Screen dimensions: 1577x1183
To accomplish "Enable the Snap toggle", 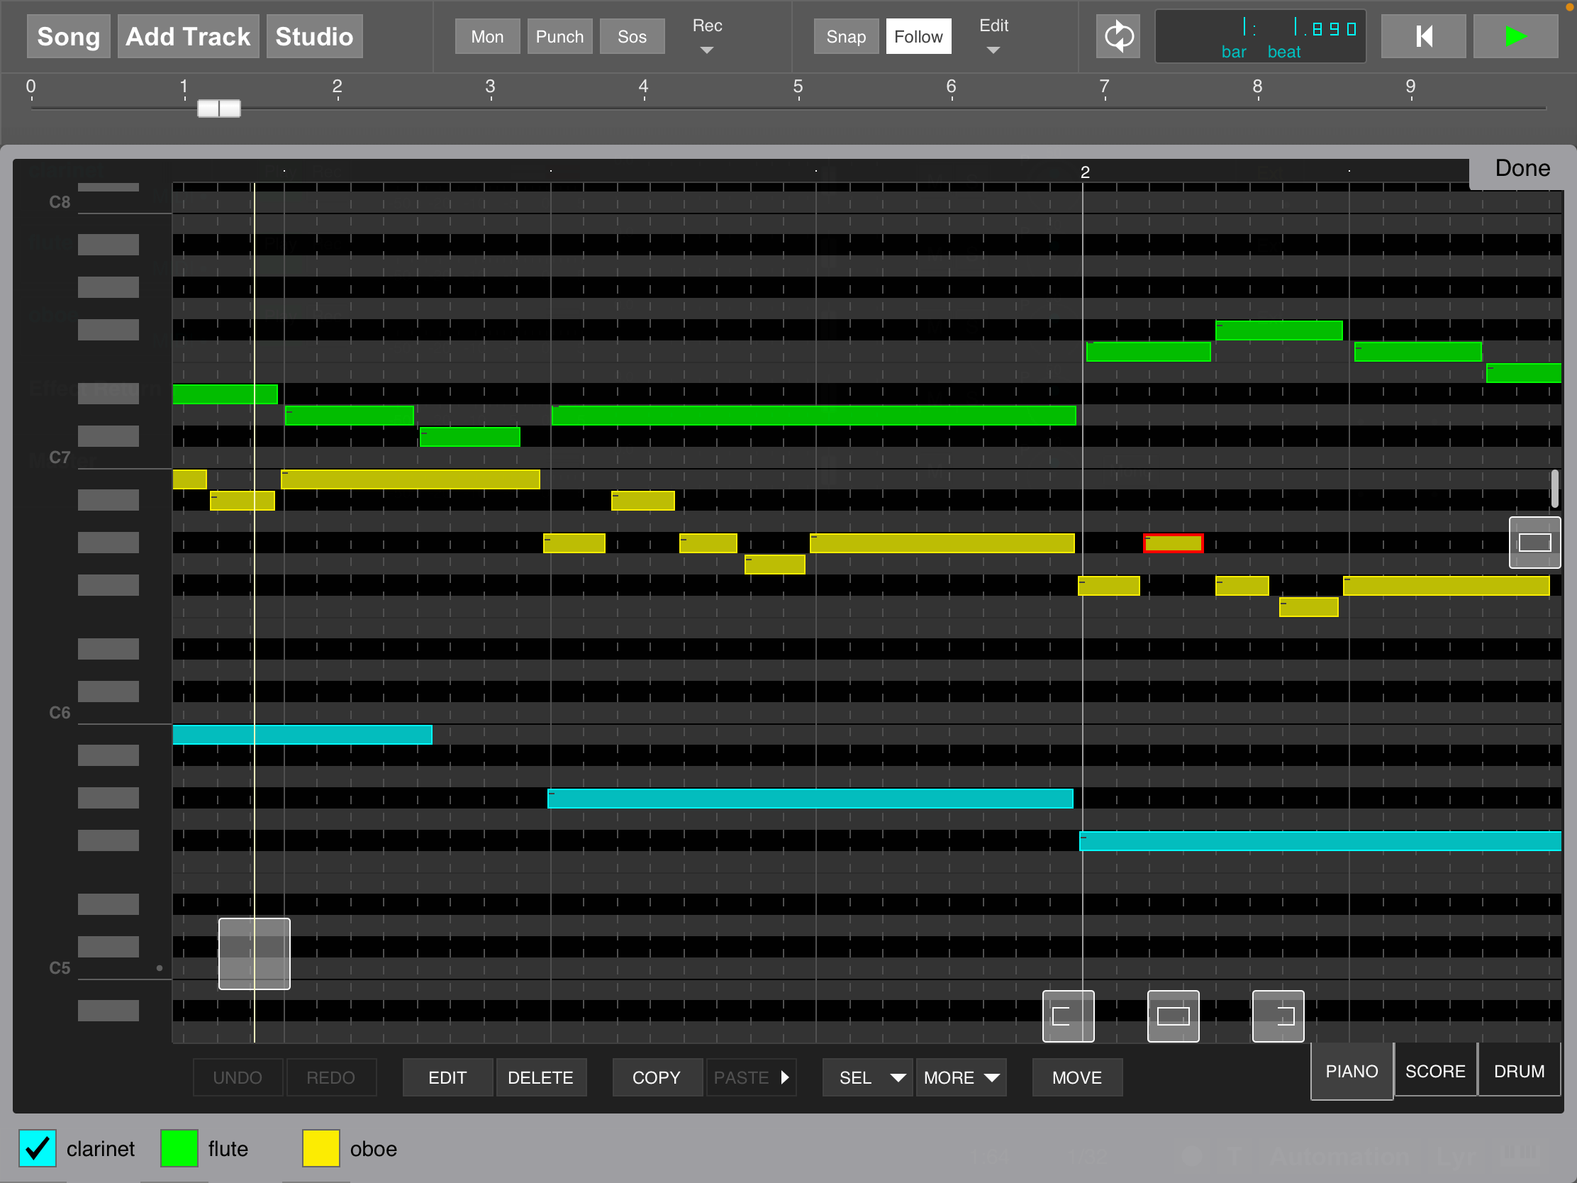I will point(845,36).
